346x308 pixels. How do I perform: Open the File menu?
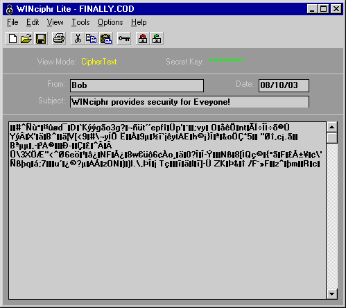tap(12, 22)
